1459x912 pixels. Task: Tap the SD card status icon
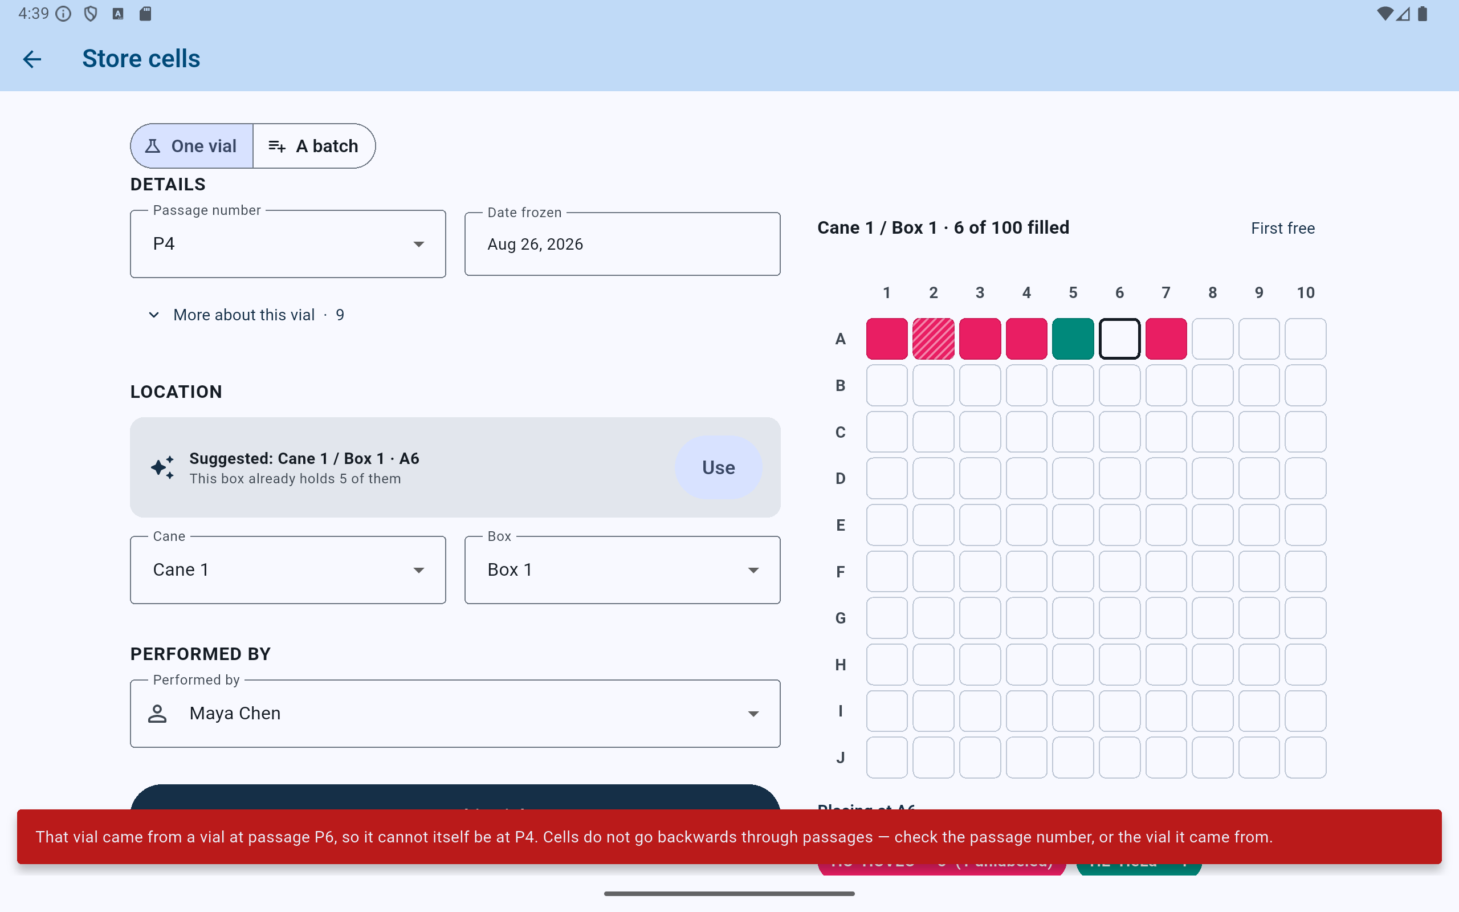coord(145,13)
